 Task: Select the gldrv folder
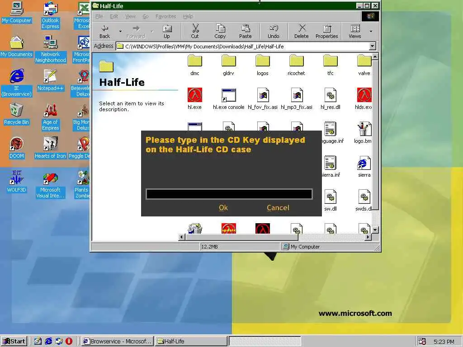coord(228,65)
